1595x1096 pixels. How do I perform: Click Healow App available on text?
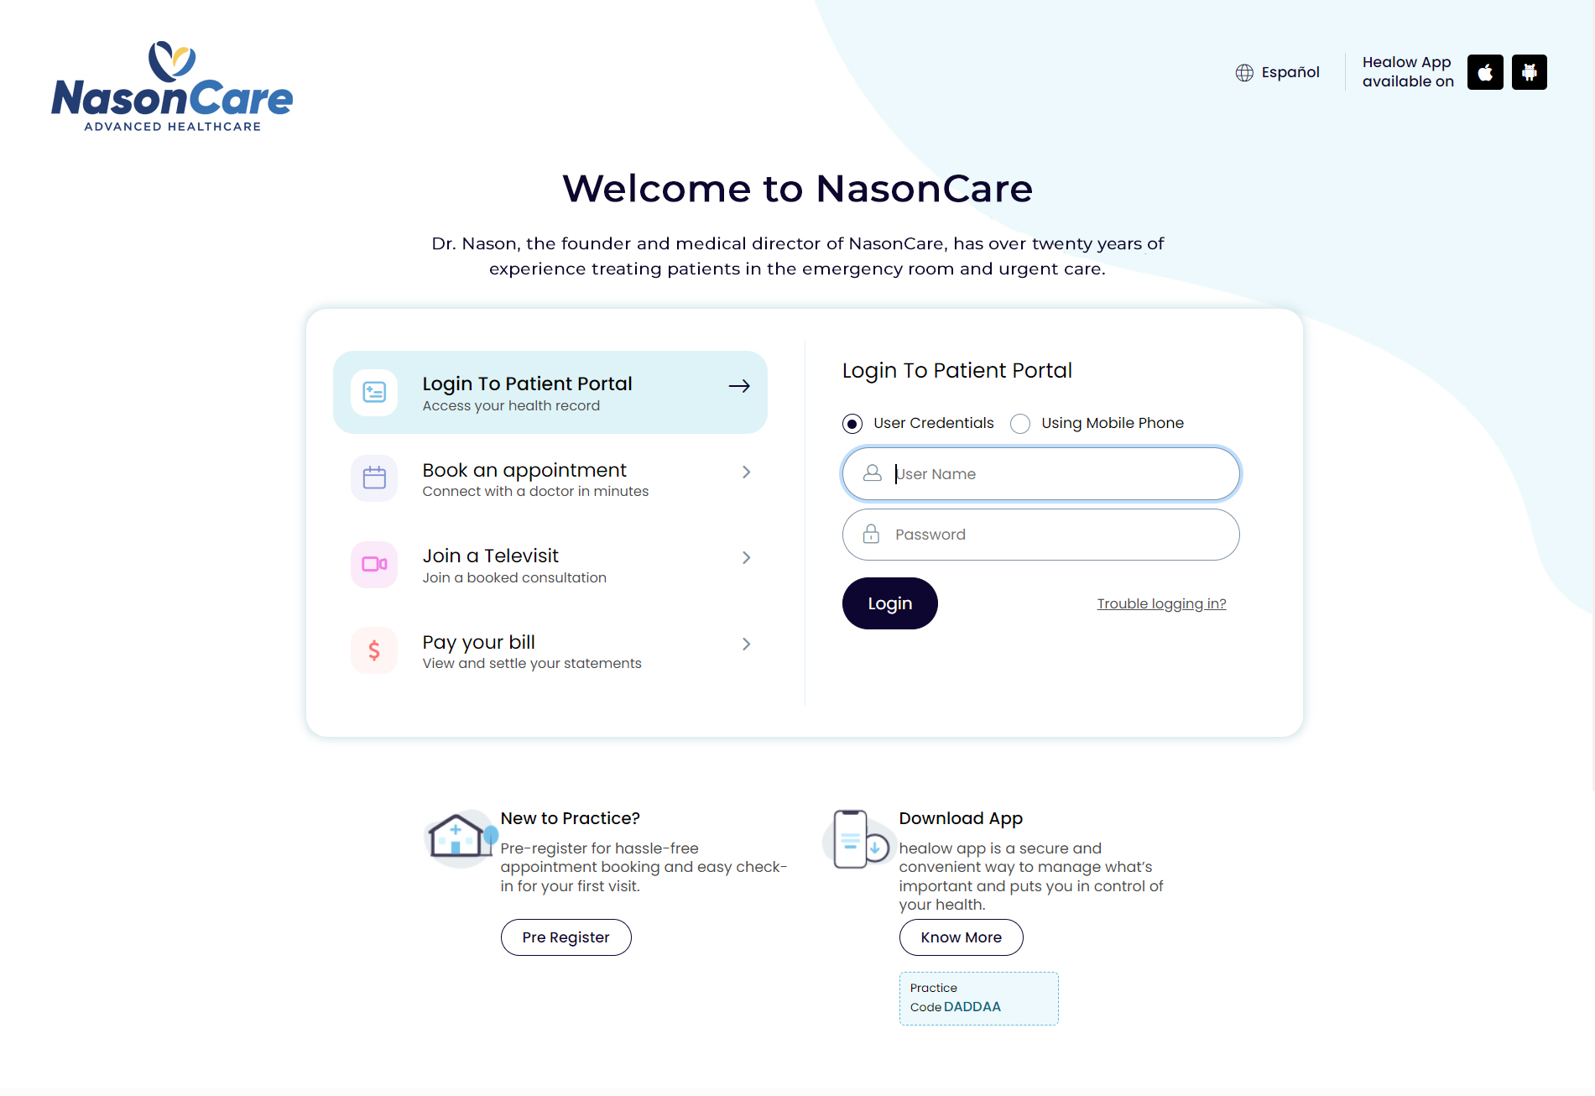(1408, 72)
